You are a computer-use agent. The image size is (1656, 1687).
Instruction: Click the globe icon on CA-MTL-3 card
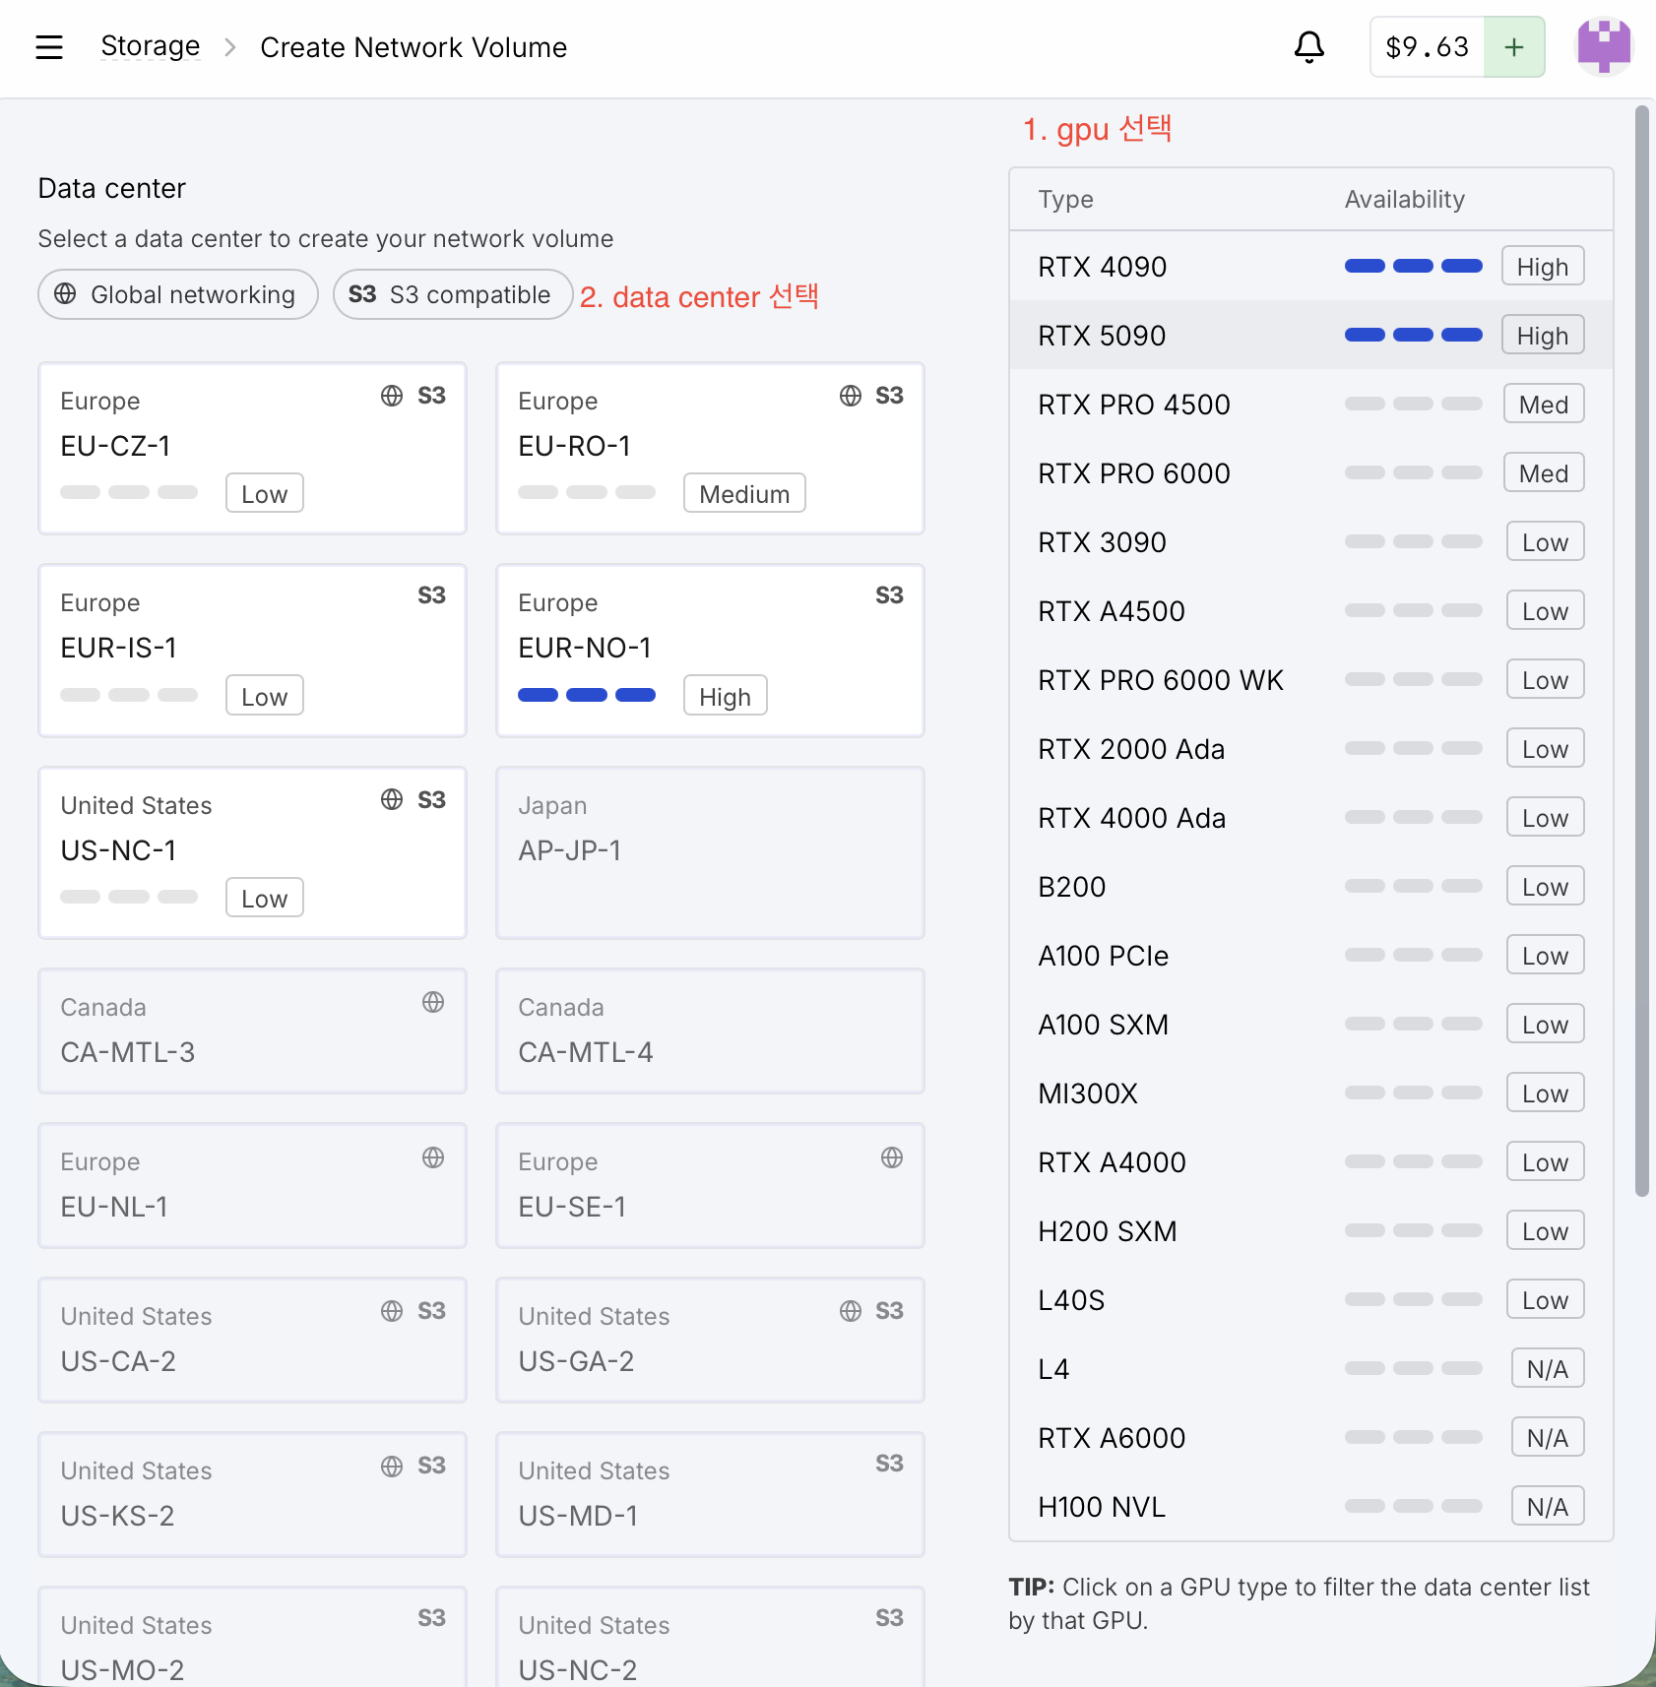pos(433,1002)
